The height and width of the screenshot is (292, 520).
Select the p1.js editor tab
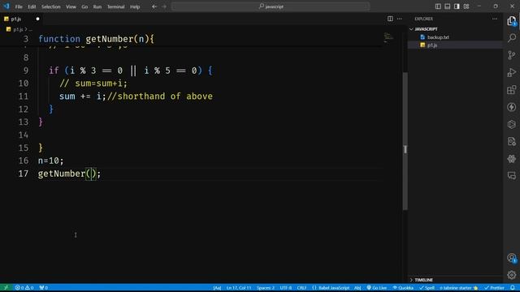[x=22, y=19]
